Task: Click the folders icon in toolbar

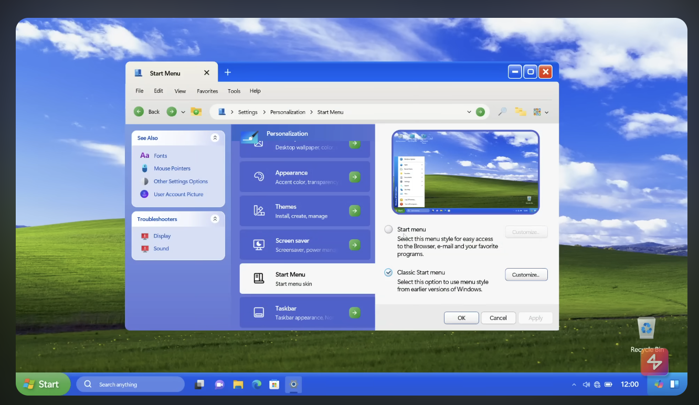Action: click(x=520, y=112)
